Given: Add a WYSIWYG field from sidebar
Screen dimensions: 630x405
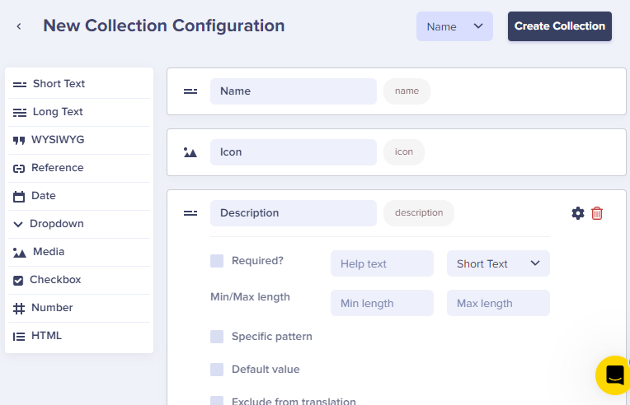Looking at the screenshot, I should click(79, 140).
